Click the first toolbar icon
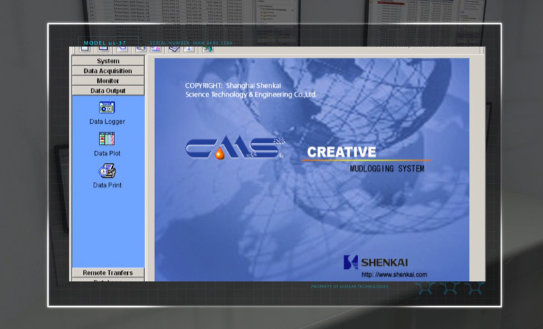 [x=85, y=49]
